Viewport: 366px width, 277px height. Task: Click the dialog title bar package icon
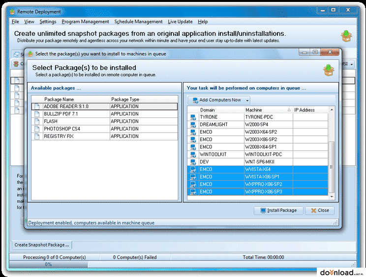coord(30,54)
